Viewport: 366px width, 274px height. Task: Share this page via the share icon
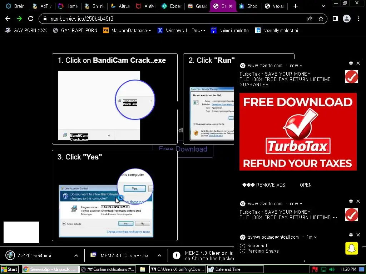[310, 19]
